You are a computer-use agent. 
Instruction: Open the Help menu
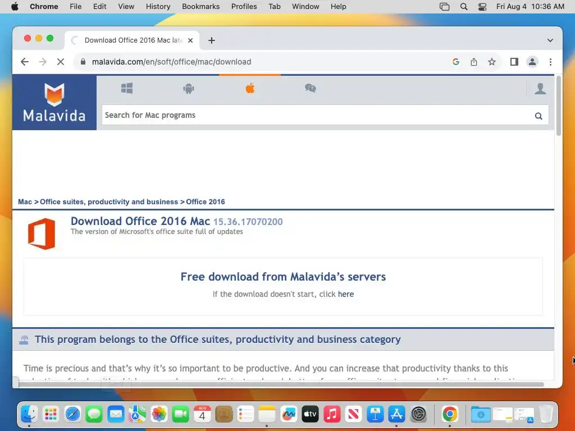point(338,7)
